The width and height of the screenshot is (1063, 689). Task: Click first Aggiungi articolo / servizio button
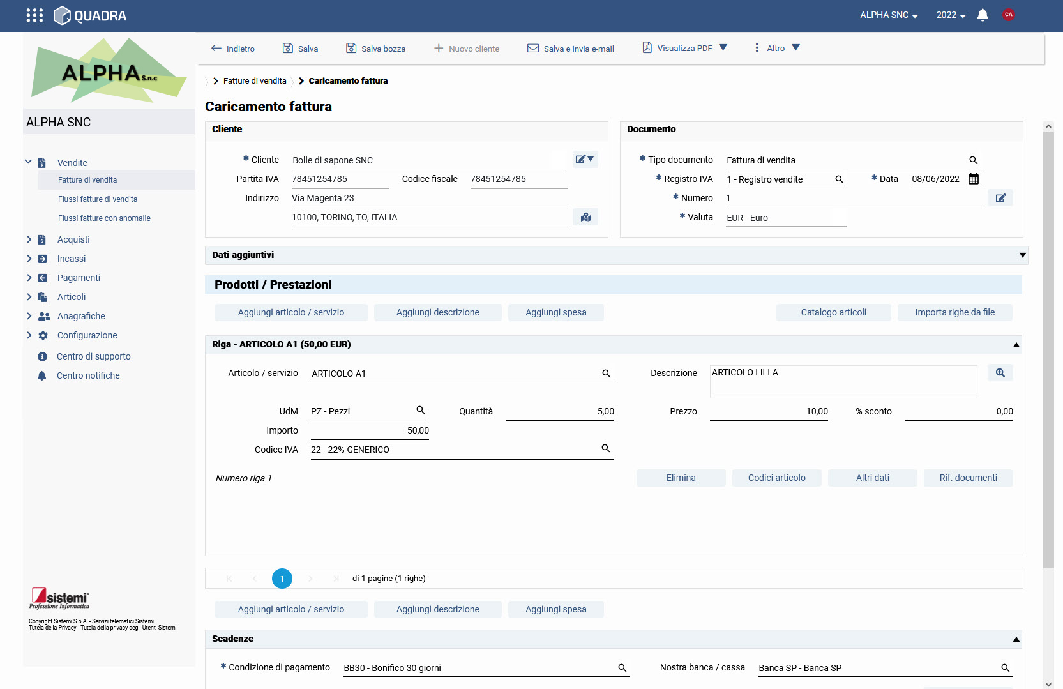291,312
